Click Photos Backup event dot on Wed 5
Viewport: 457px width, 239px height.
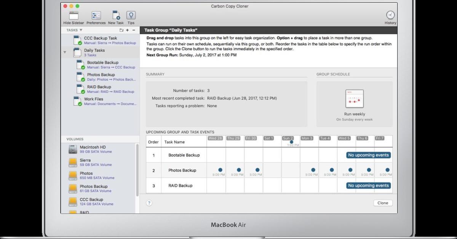(x=350, y=170)
